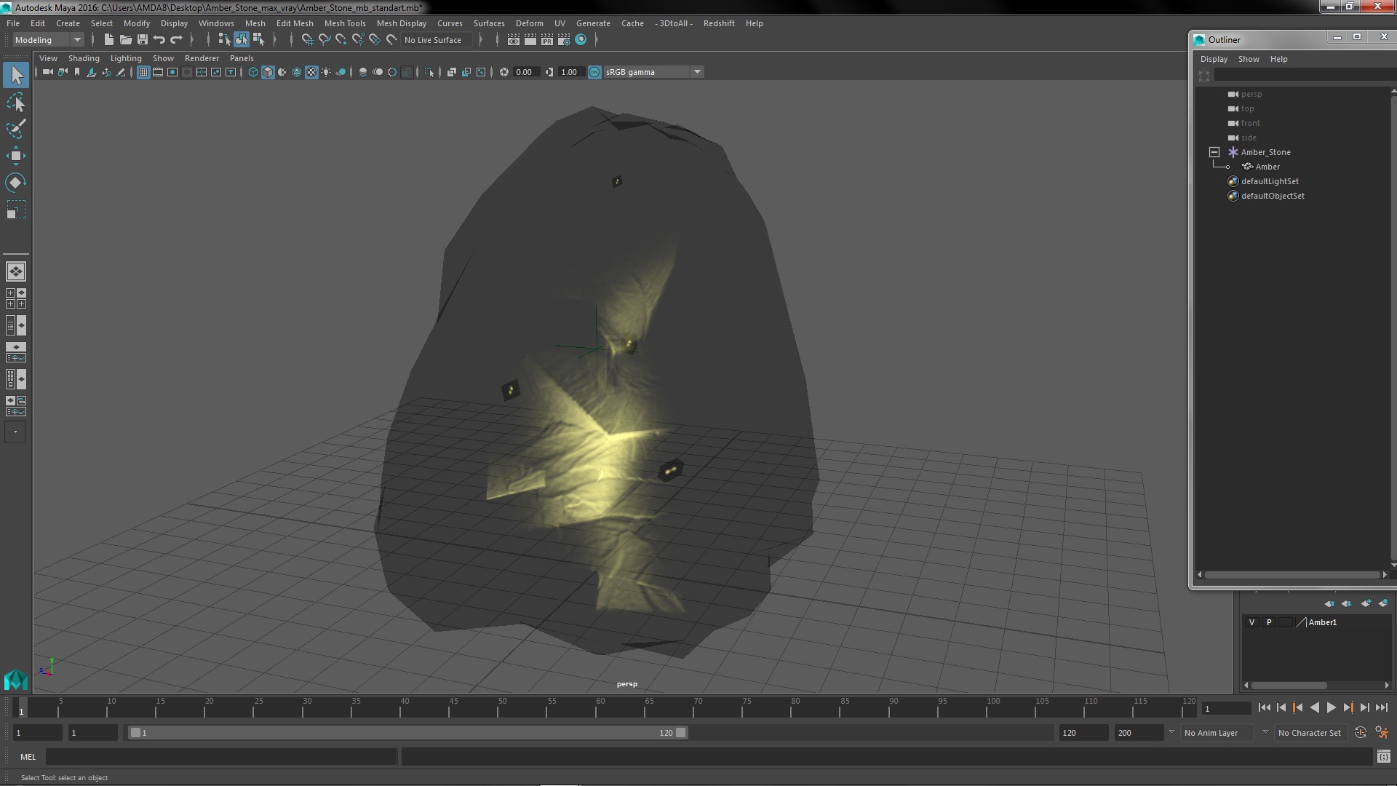This screenshot has width=1397, height=786.
Task: Activate the Paint selection tool
Action: 16,129
